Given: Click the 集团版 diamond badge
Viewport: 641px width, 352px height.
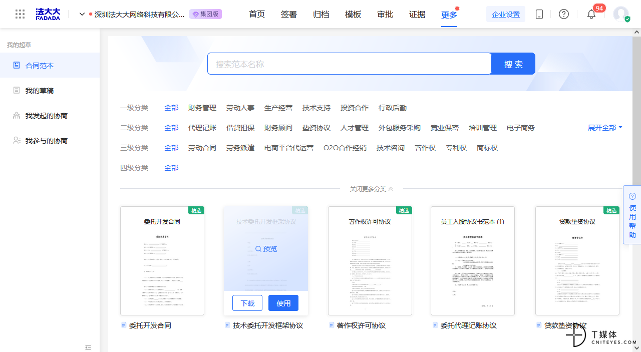Looking at the screenshot, I should [205, 14].
